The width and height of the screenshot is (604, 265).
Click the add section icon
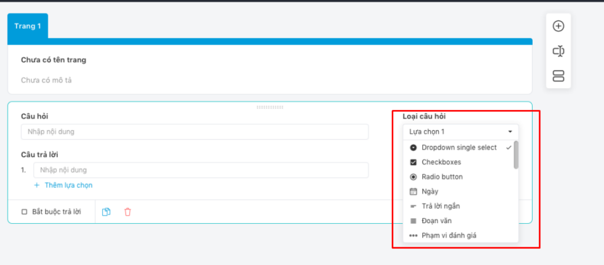[558, 76]
